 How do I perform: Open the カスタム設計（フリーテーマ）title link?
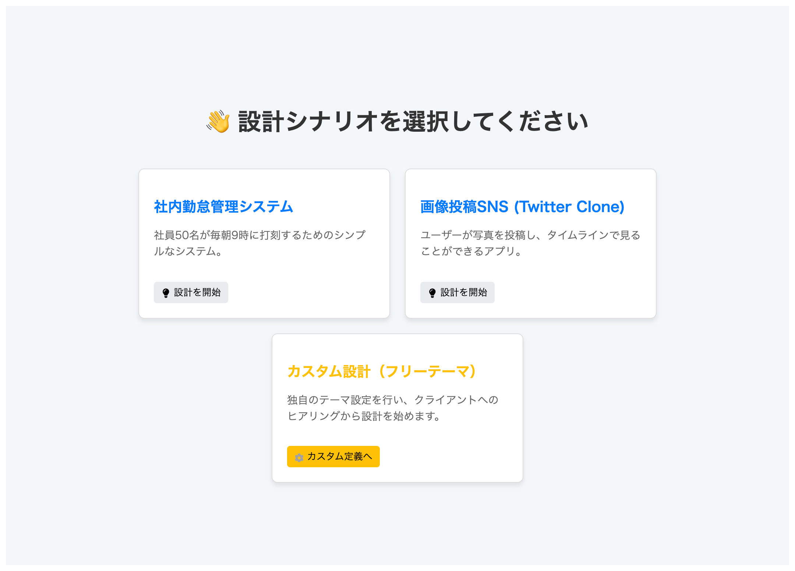(382, 371)
